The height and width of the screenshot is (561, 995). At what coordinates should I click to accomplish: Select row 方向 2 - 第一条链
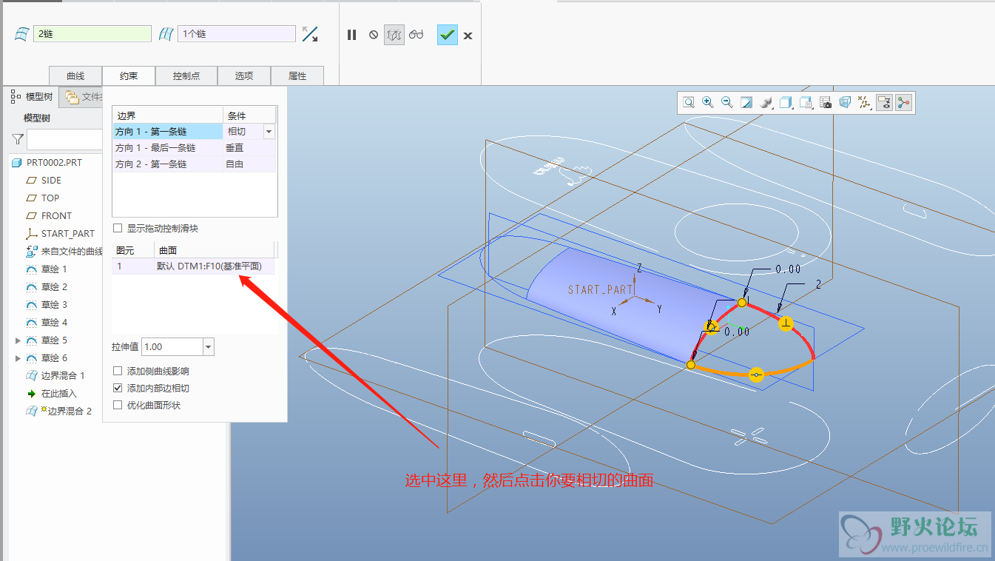coord(168,164)
